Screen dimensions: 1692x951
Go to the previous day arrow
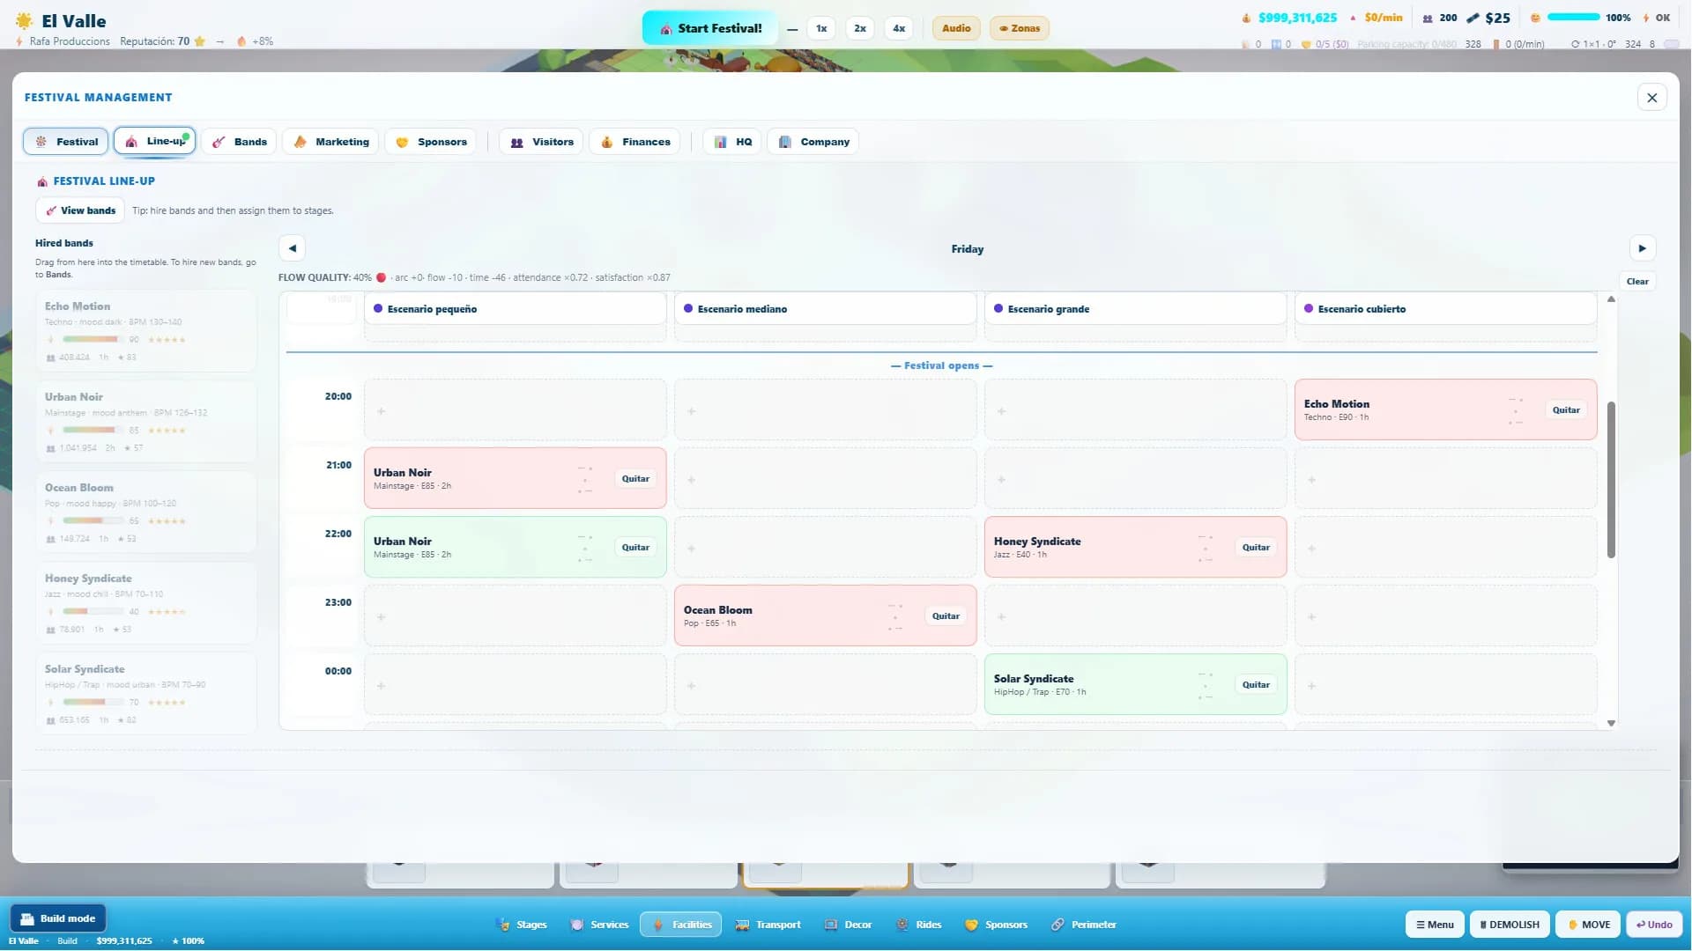[293, 248]
